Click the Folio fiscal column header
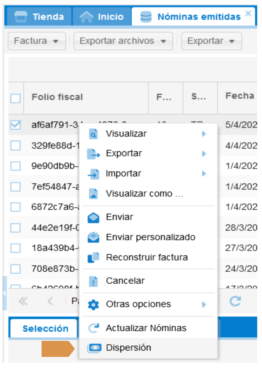The height and width of the screenshot is (369, 262). pyautogui.click(x=57, y=97)
